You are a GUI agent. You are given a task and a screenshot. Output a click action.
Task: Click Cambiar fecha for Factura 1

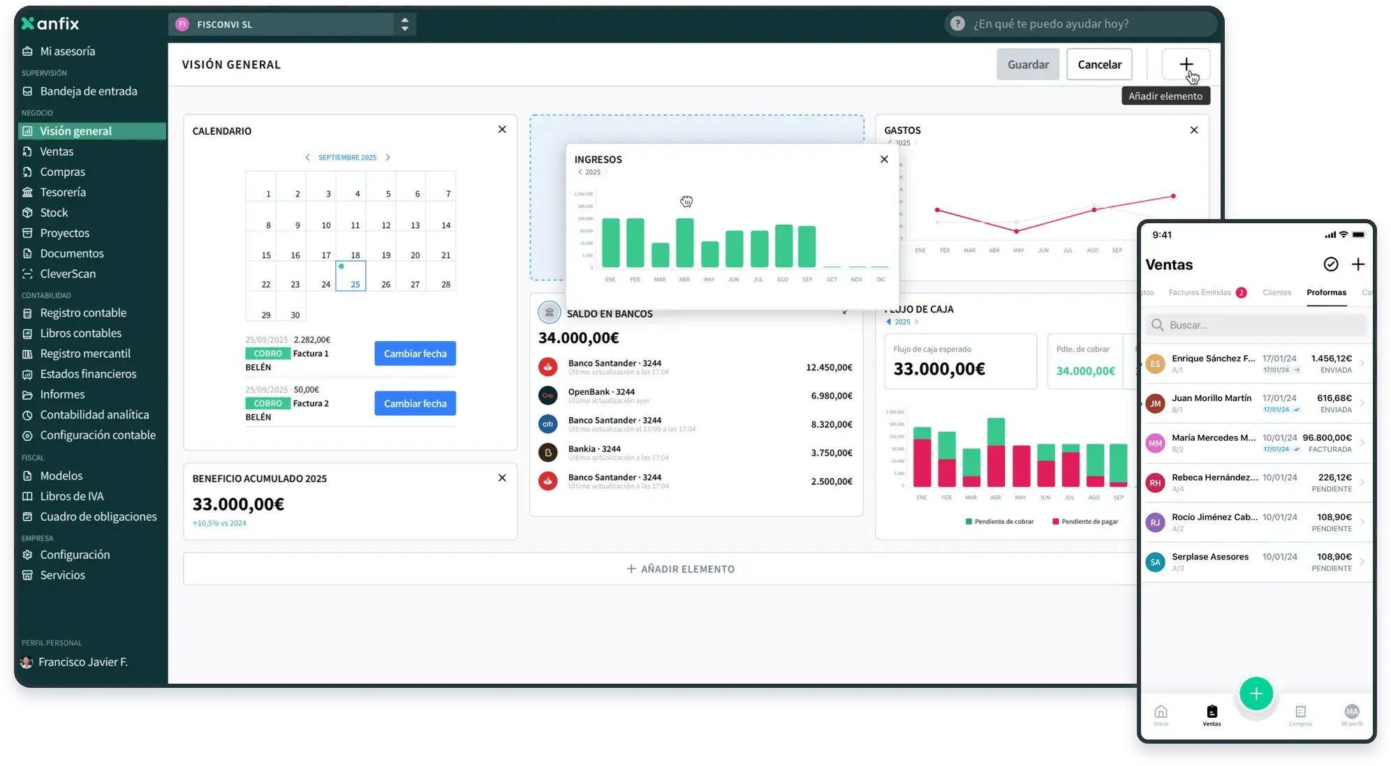pyautogui.click(x=415, y=353)
